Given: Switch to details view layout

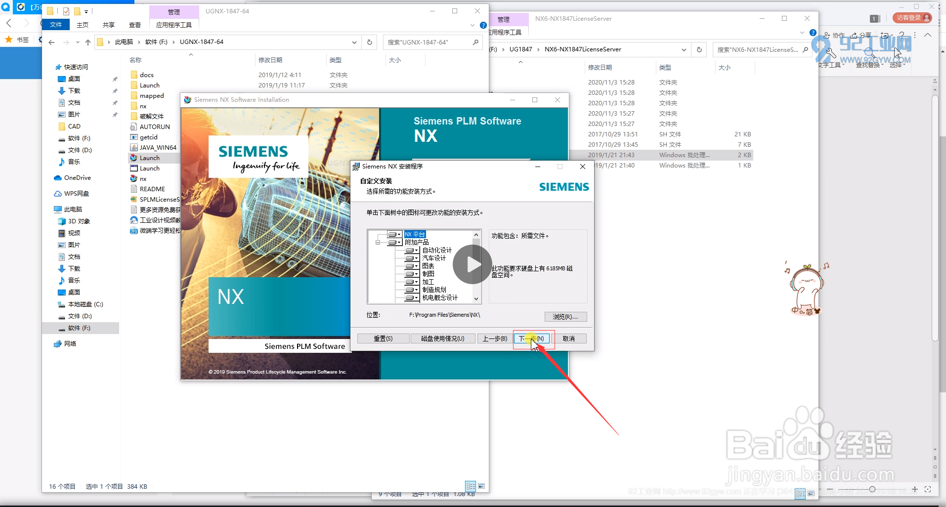Looking at the screenshot, I should point(471,486).
